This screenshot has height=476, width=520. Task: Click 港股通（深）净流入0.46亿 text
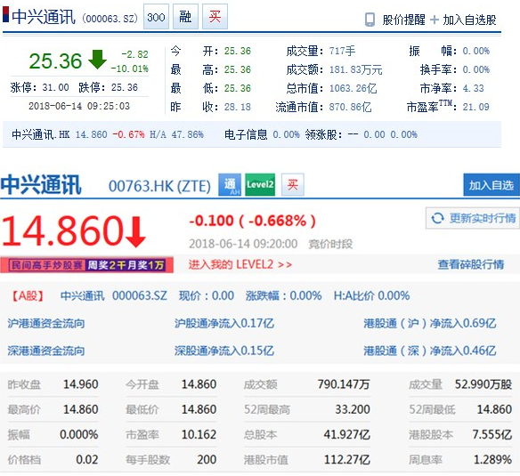coord(430,351)
